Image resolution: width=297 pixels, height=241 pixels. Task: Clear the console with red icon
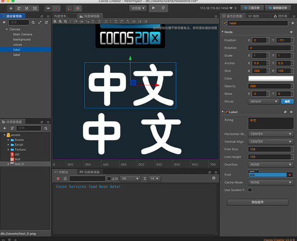(x=58, y=179)
